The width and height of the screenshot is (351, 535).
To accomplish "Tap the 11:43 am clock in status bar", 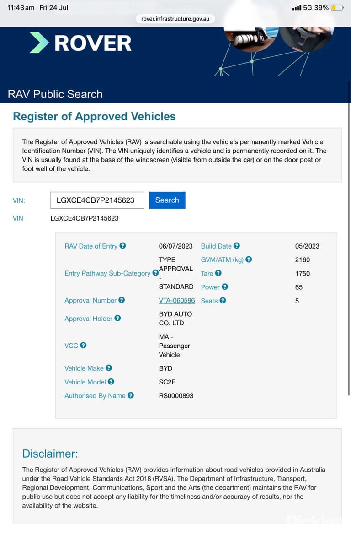I will point(21,7).
